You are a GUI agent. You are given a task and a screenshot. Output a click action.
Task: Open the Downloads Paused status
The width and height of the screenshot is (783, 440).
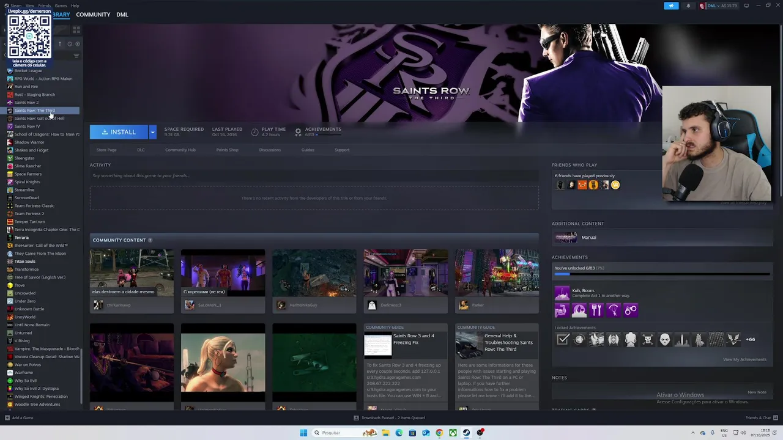tap(389, 418)
